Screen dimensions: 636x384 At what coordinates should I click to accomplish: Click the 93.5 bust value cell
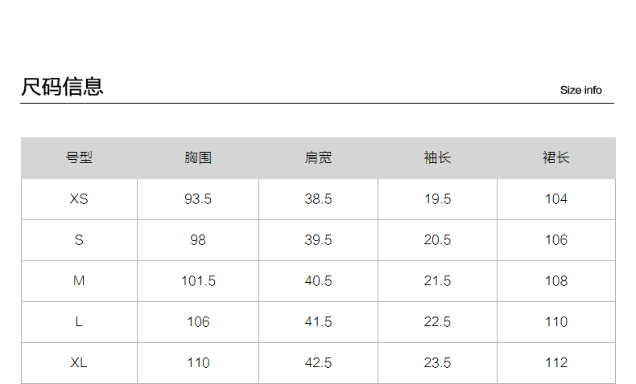198,199
